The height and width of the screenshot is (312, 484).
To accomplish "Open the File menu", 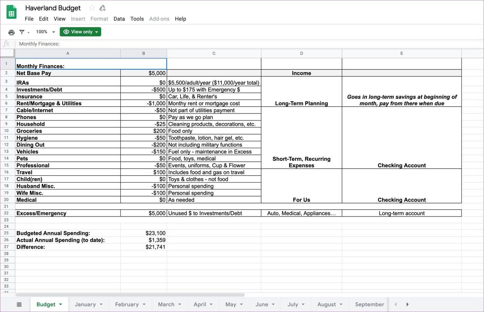I will [29, 19].
